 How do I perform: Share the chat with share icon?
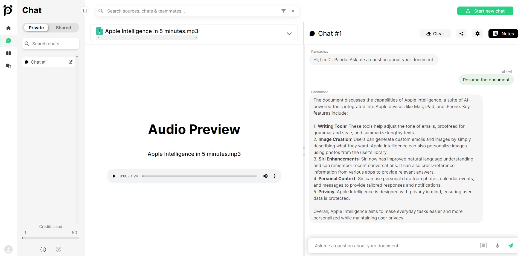[x=461, y=34]
